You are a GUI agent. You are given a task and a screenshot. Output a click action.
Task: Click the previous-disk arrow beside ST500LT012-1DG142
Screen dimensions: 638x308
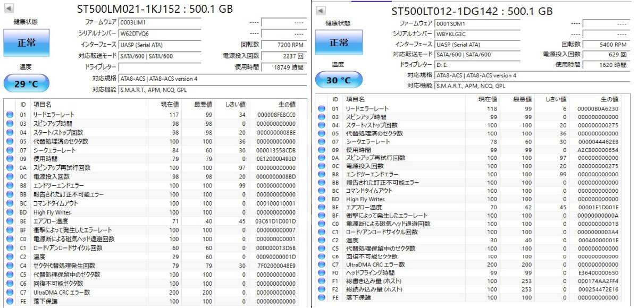coord(320,11)
